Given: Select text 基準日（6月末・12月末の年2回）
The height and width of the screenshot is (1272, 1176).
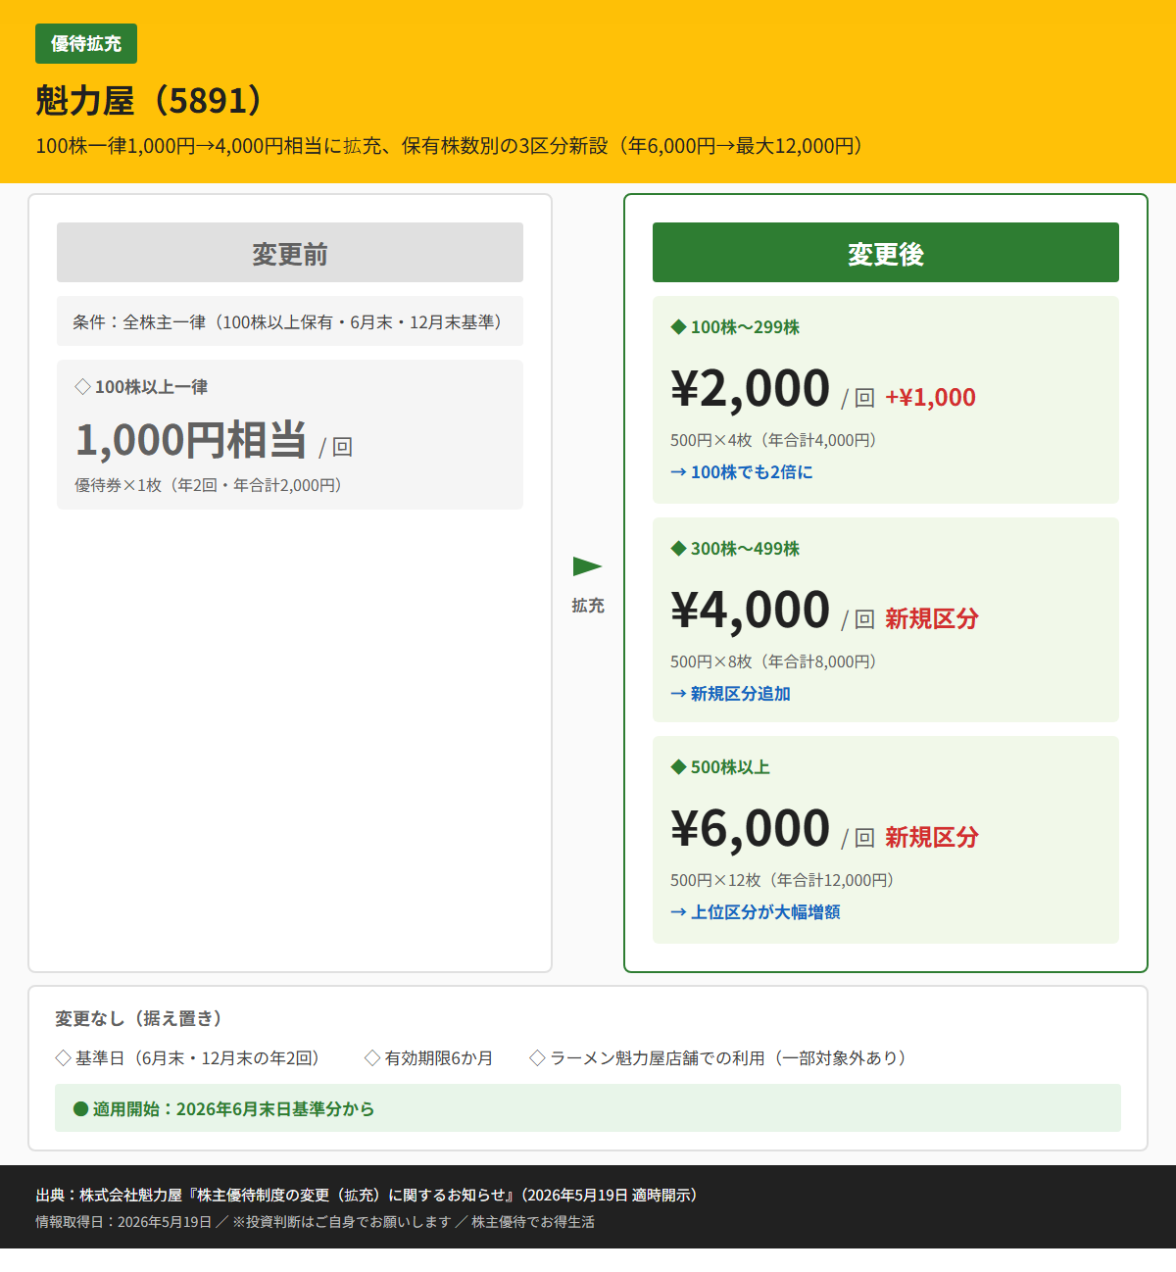Looking at the screenshot, I should click(197, 1058).
